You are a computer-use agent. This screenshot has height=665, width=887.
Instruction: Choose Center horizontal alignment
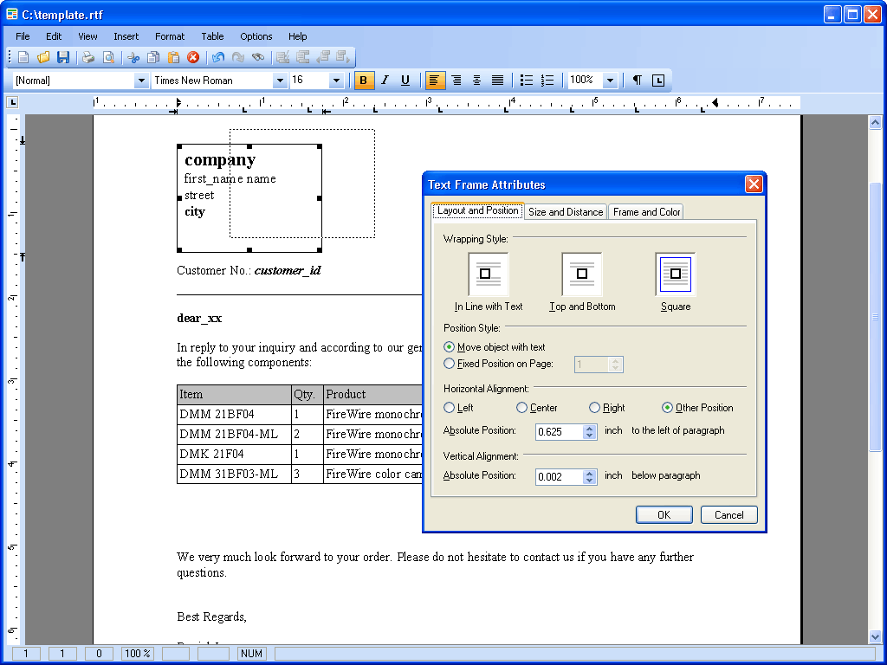(521, 408)
